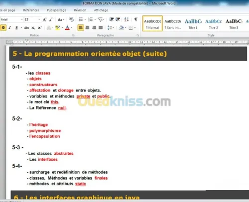The width and height of the screenshot is (249, 202).
Task: Justify the paragraph text
Action: click(101, 27)
